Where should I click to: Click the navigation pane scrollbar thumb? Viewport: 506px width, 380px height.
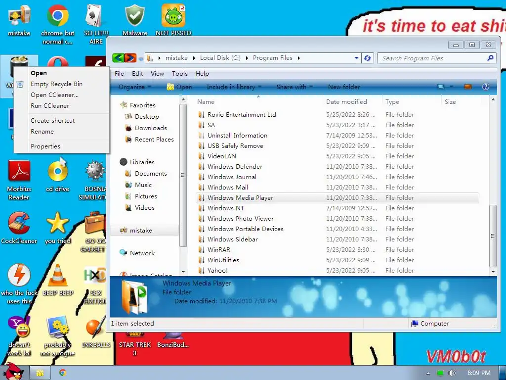(x=183, y=176)
